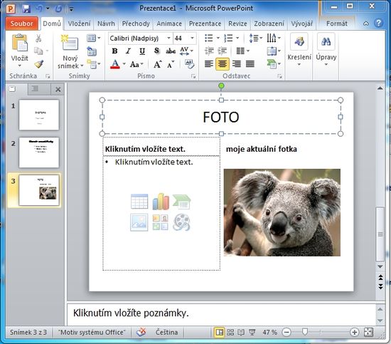Click the Cut scissors icon
Screen dimensions: 391x344
point(38,38)
